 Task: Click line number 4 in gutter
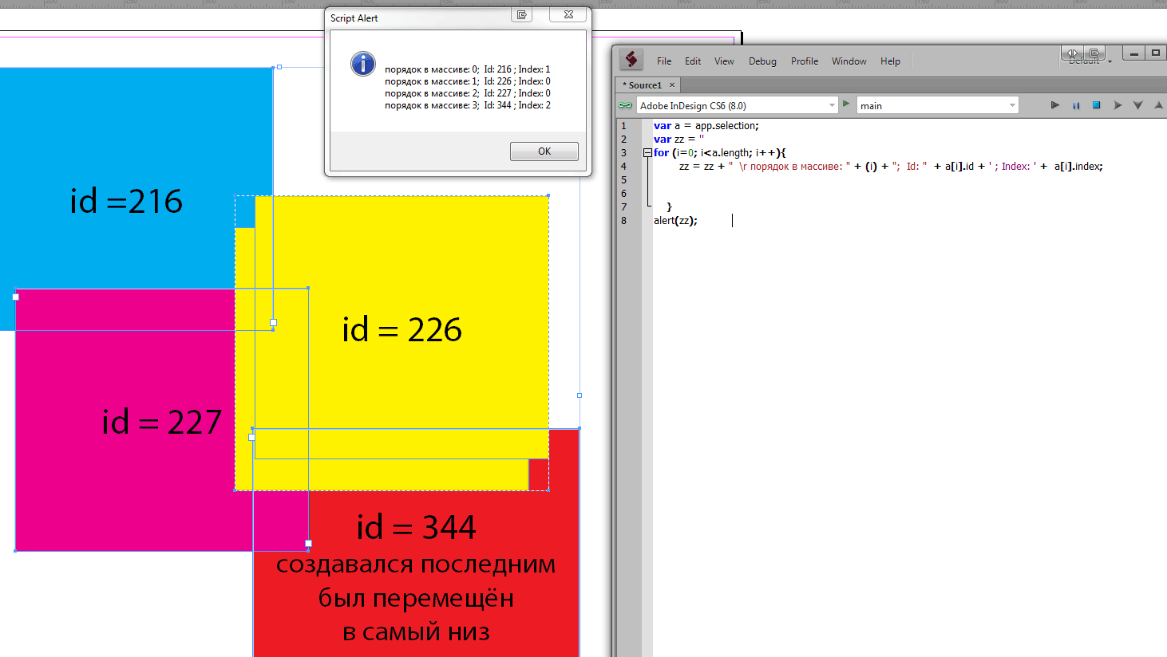[x=624, y=167]
